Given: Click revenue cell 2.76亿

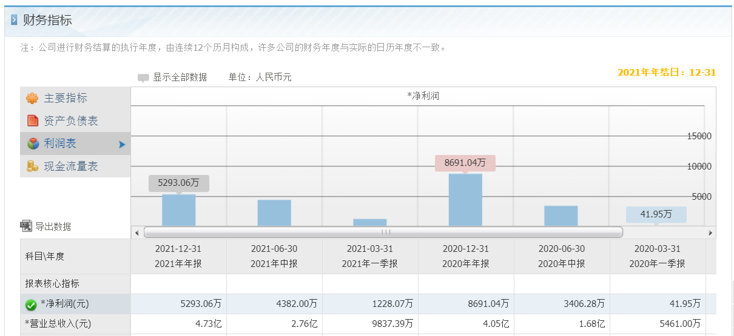Looking at the screenshot, I should [x=274, y=324].
